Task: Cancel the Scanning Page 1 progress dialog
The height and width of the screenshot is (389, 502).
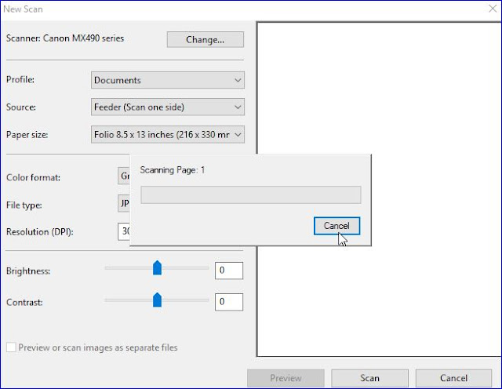Action: (336, 226)
